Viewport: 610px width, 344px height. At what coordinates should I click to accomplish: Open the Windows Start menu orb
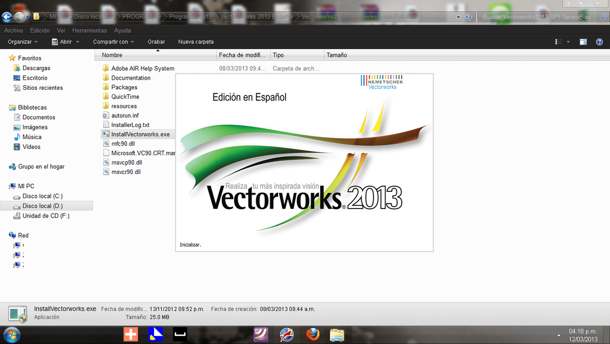click(11, 334)
